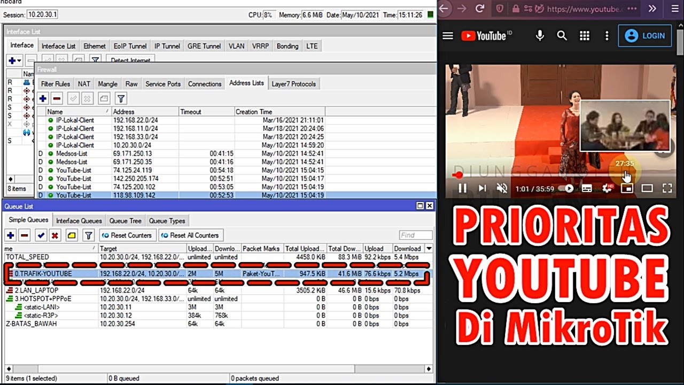Open the YouTube hamburger guide menu
Viewport: 684px width, 385px height.
(448, 36)
